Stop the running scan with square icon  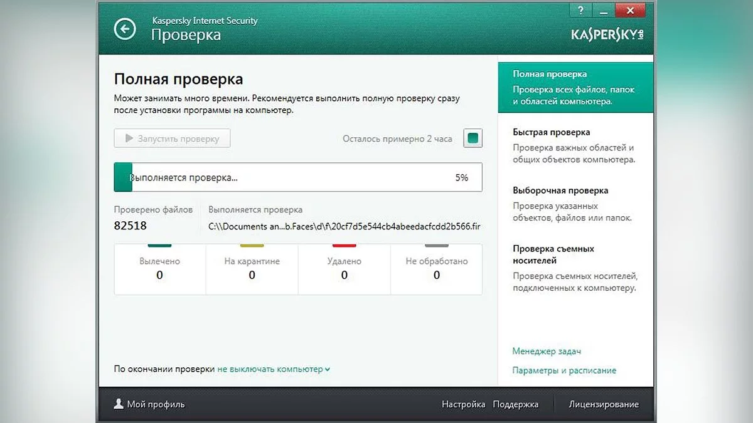tap(473, 138)
